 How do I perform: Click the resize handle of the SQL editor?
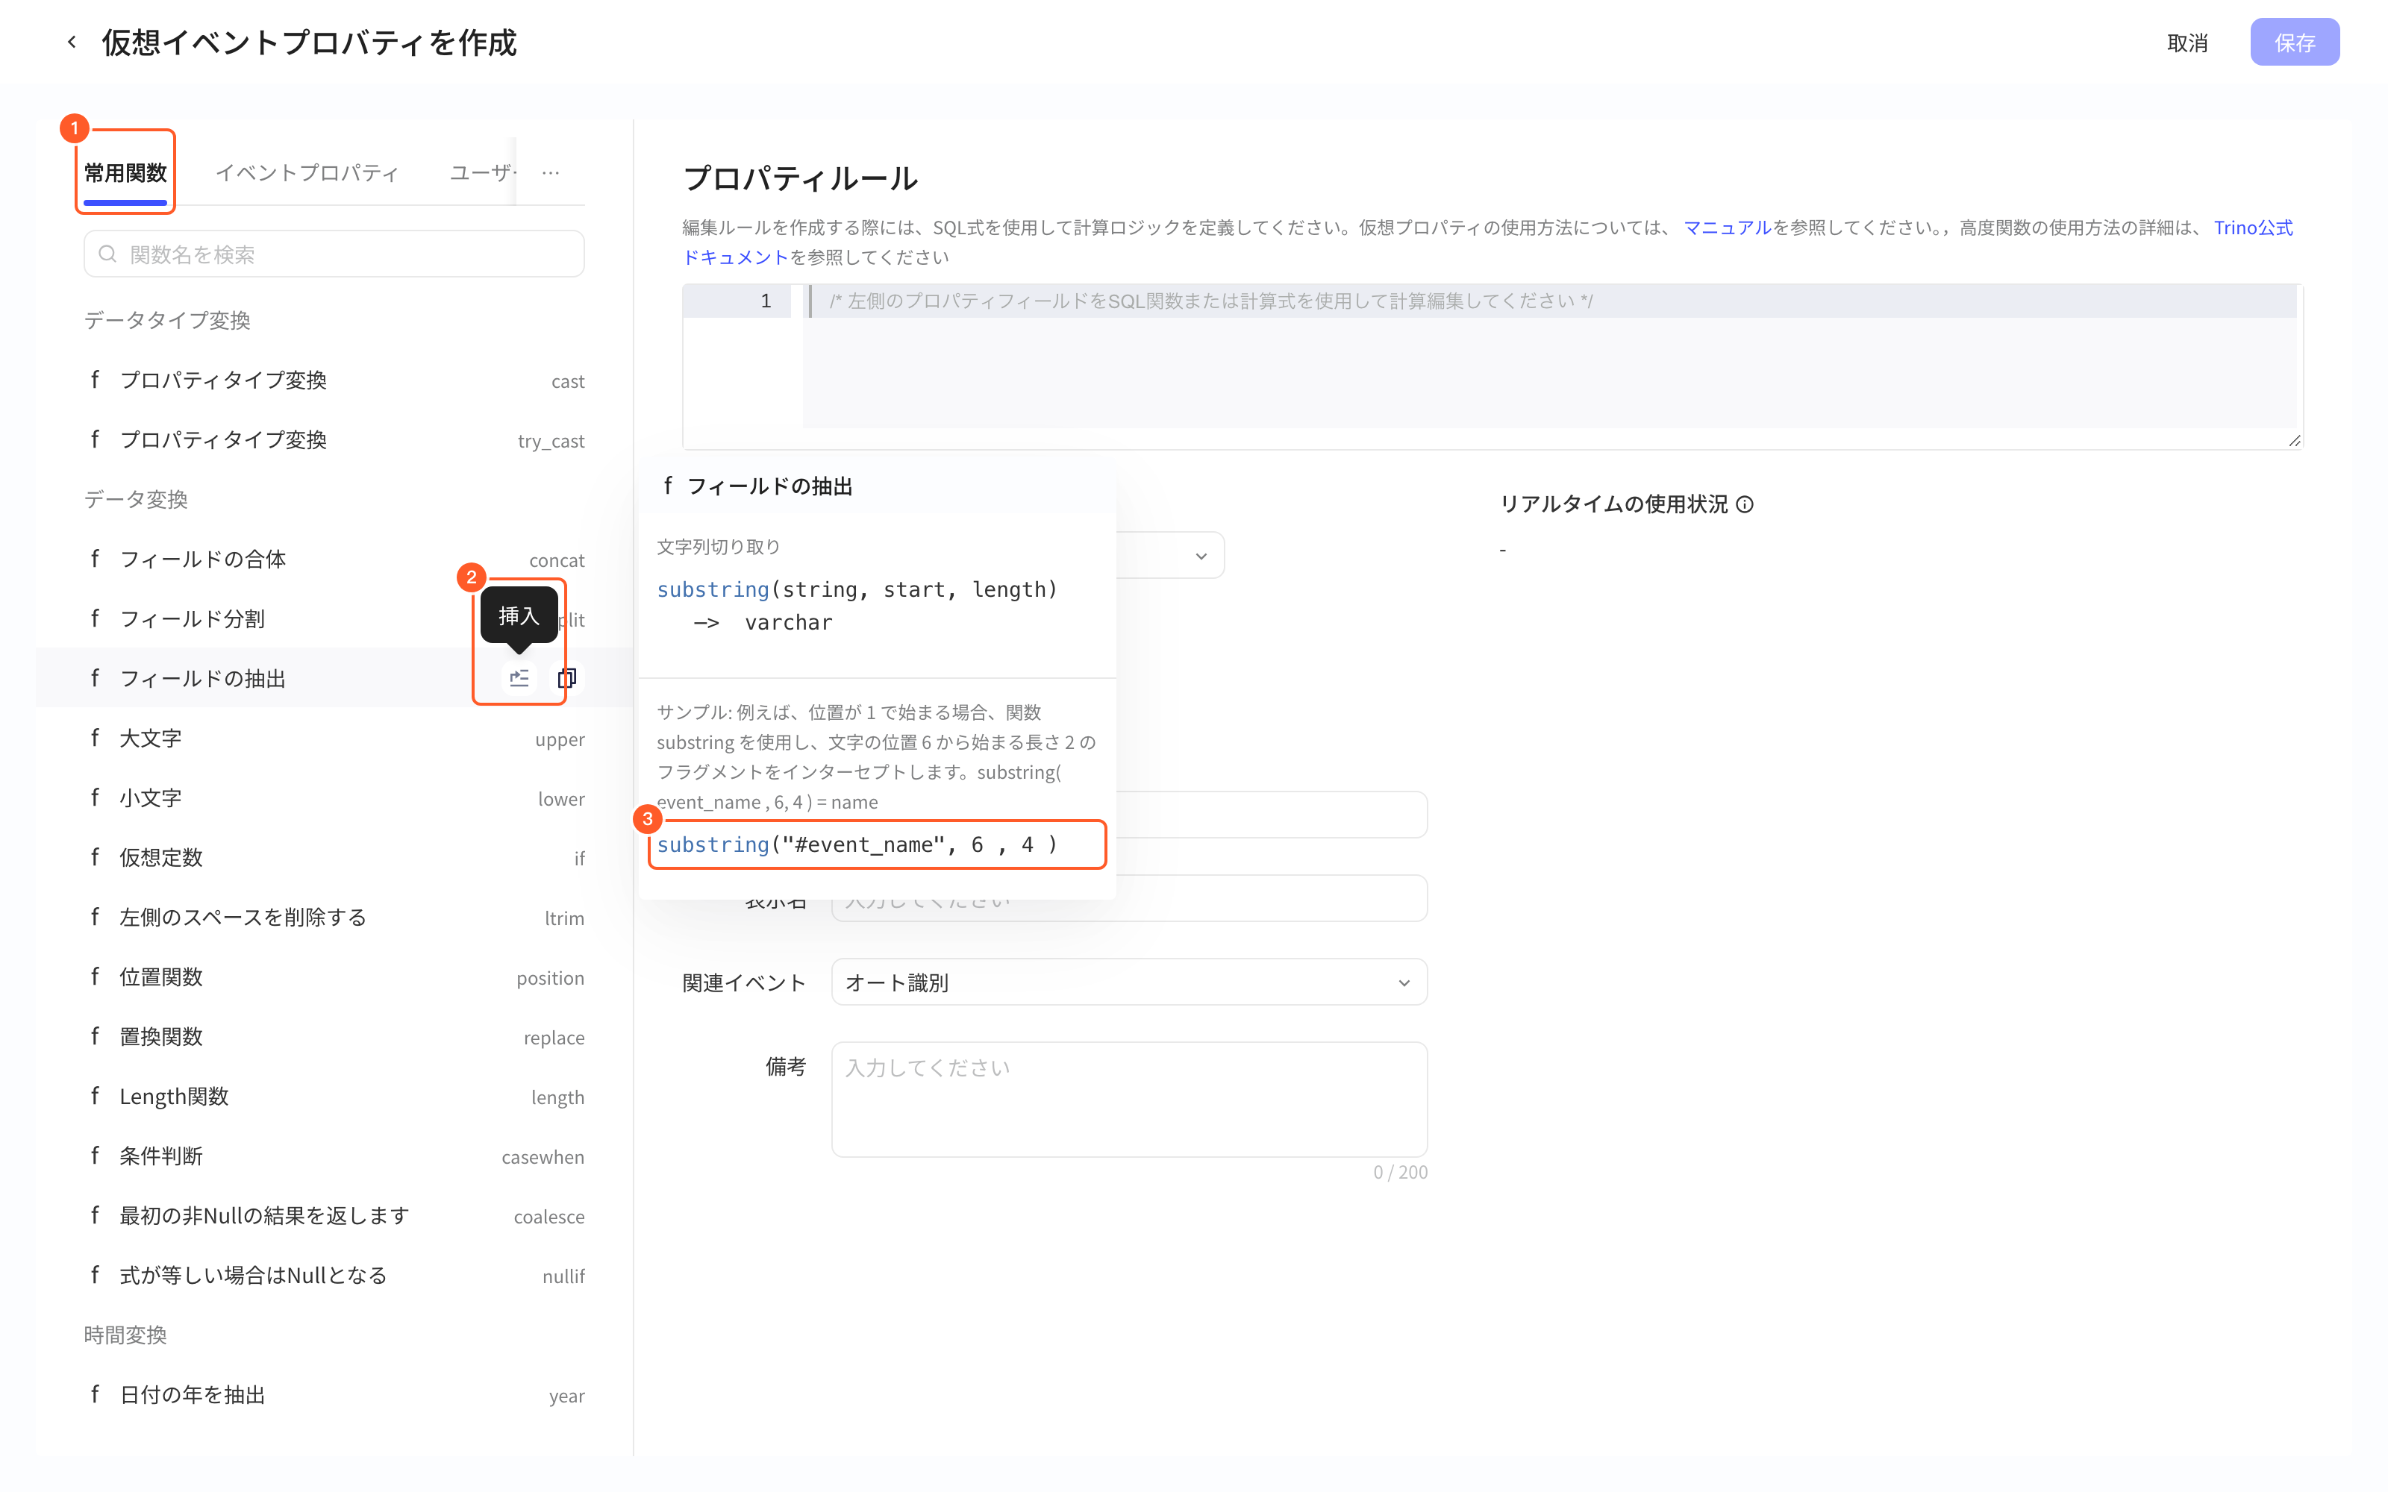[2294, 440]
